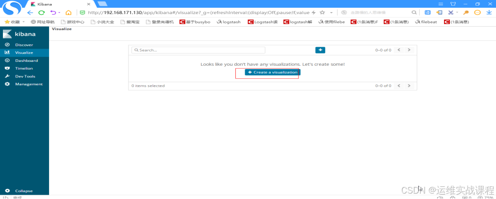Reload the page with refresh icon
The width and height of the screenshot is (496, 199).
(x=41, y=13)
